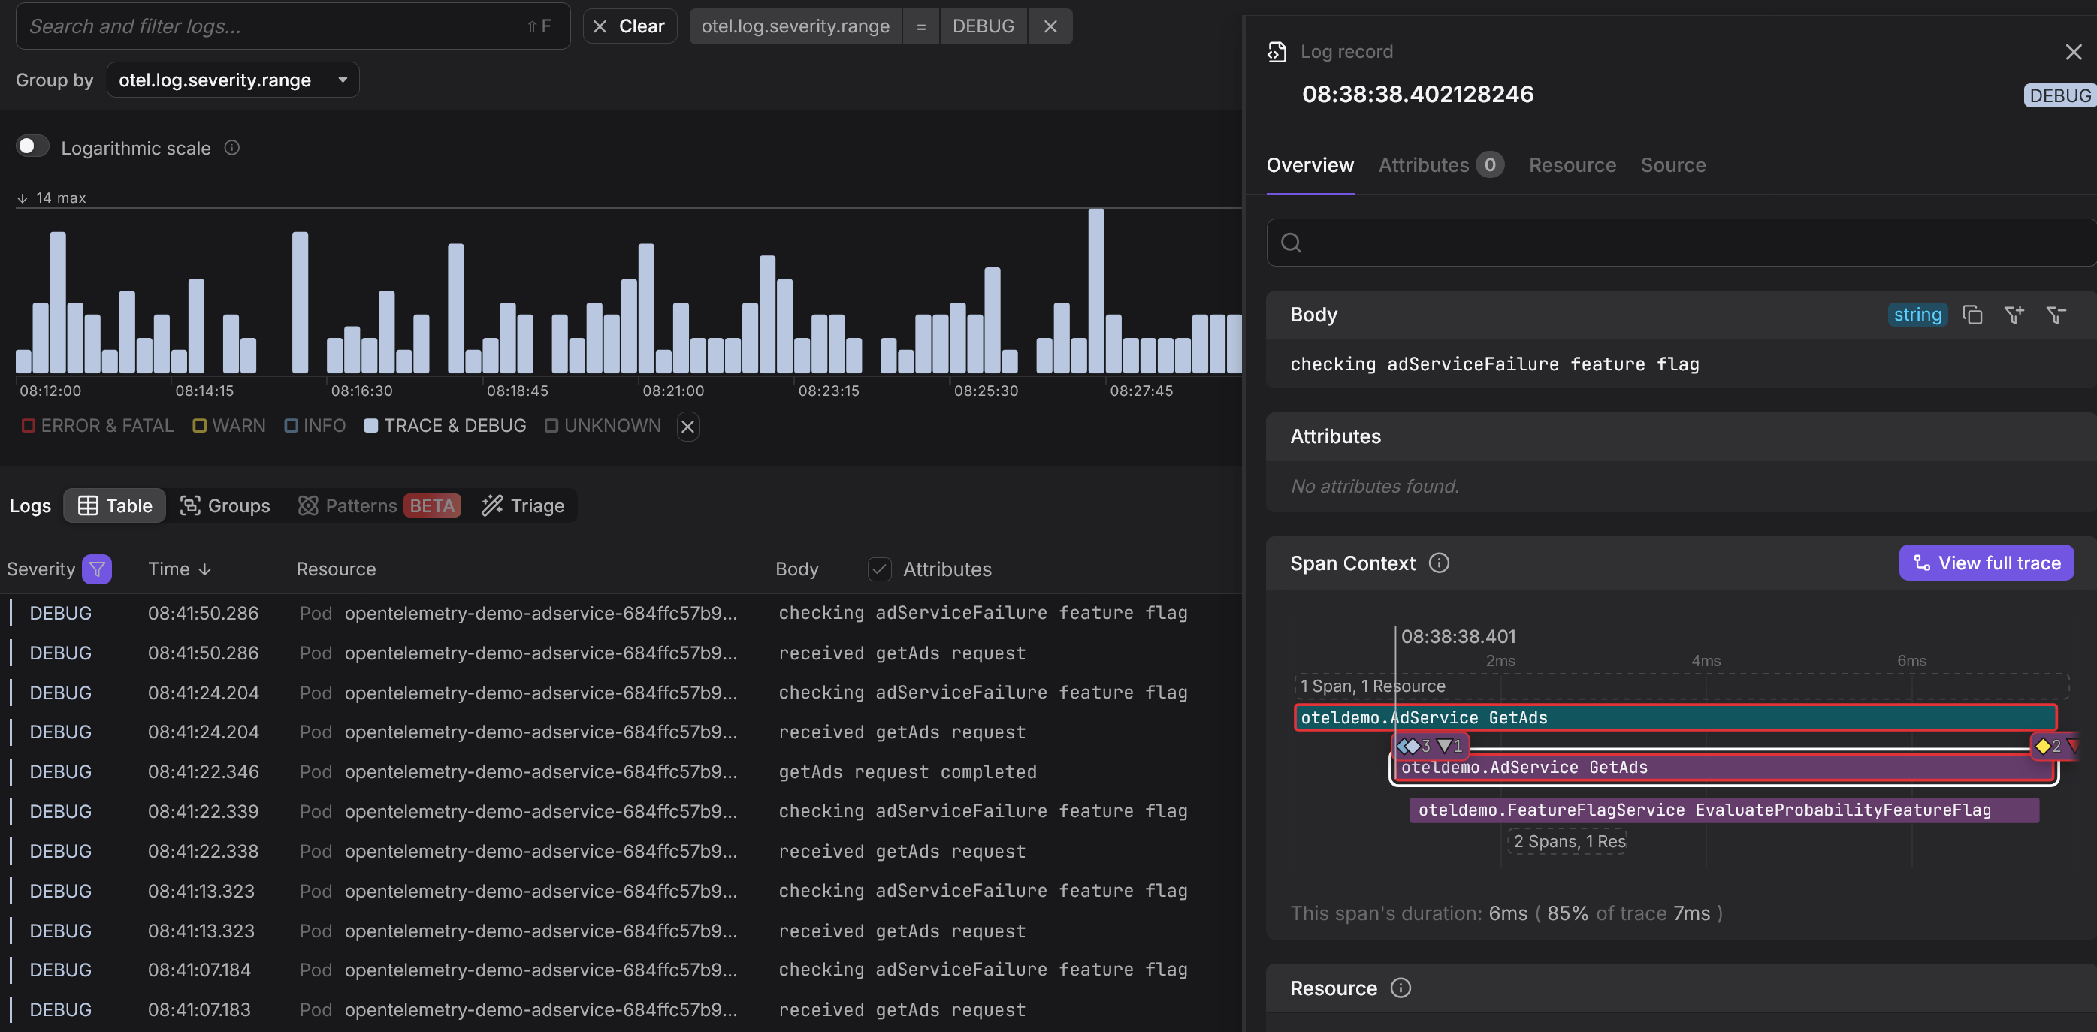Remove the DEBUG severity filter chip
The width and height of the screenshot is (2097, 1032).
pos(1050,26)
